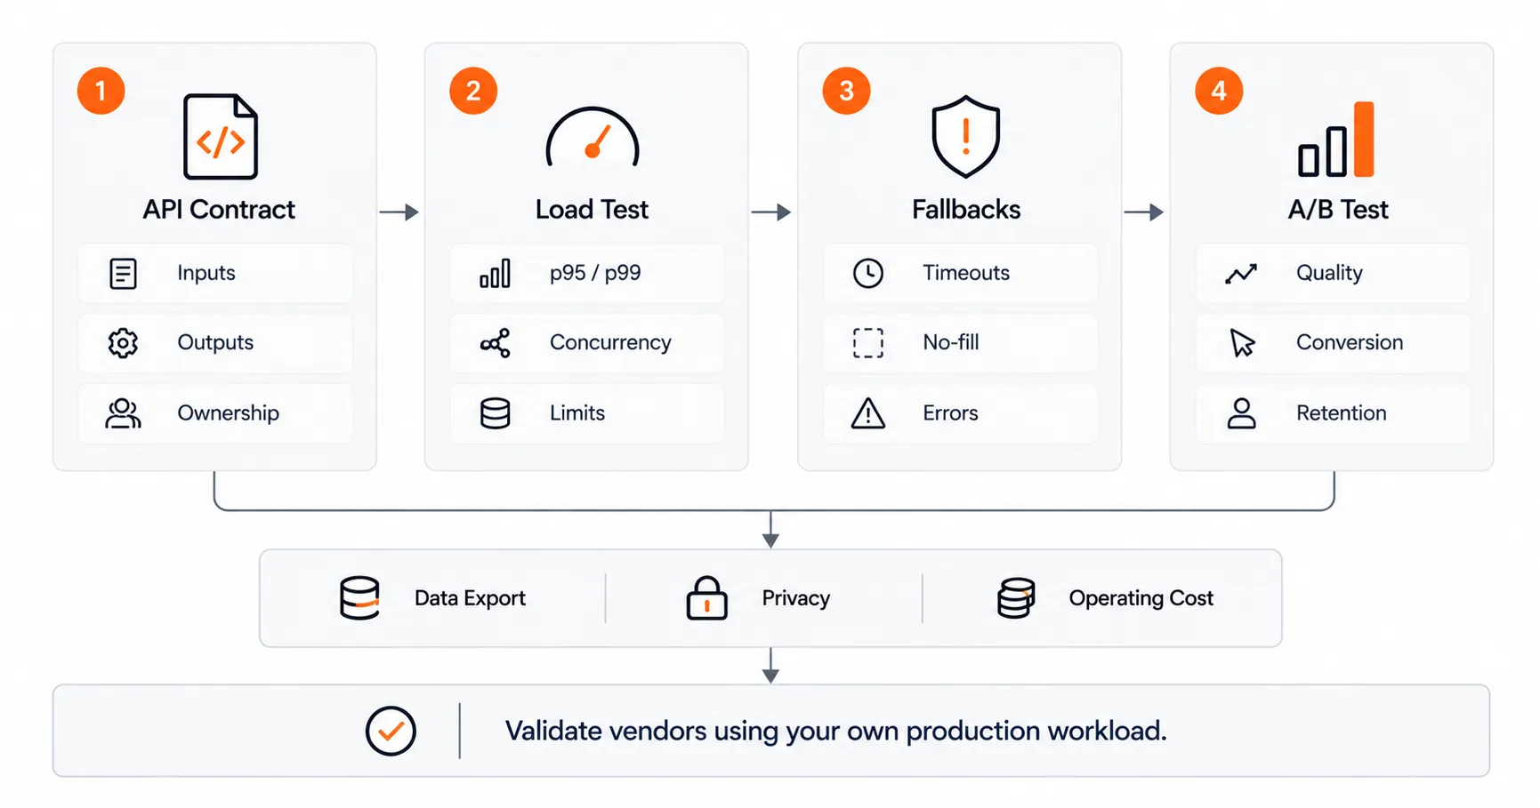This screenshot has width=1540, height=808.
Task: Click the Timeouts label
Action: 966,273
